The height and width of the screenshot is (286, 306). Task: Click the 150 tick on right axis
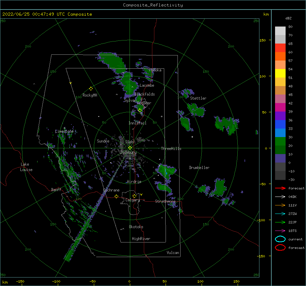[263, 40]
